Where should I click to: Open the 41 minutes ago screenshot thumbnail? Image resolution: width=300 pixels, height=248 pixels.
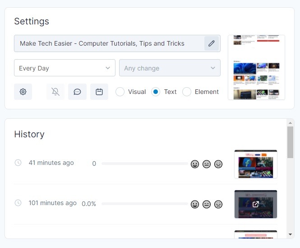256,164
